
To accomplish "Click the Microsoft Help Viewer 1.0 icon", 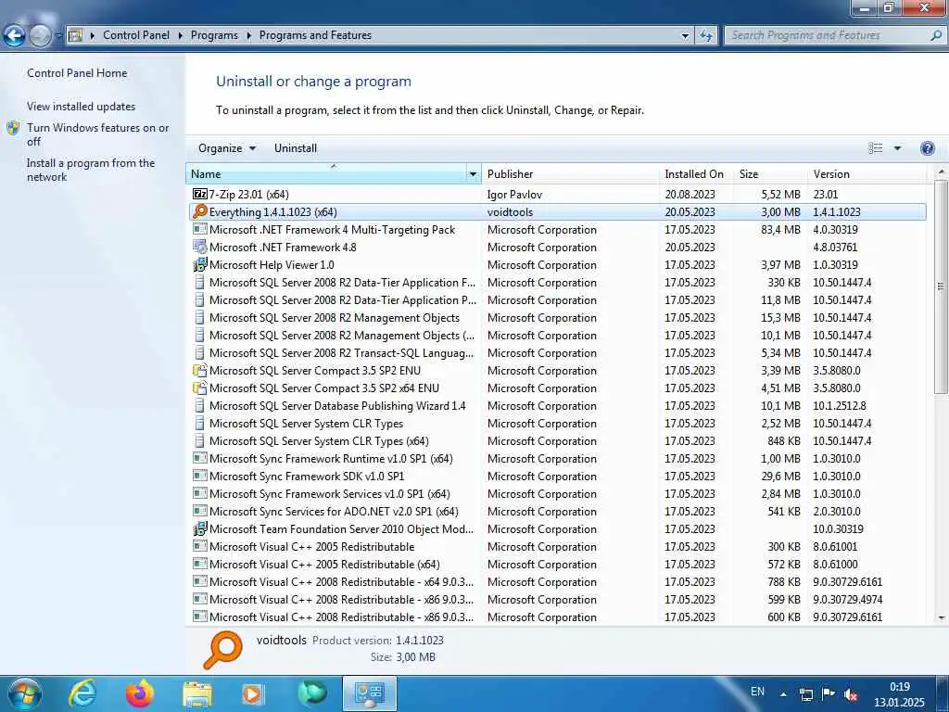I will click(200, 264).
